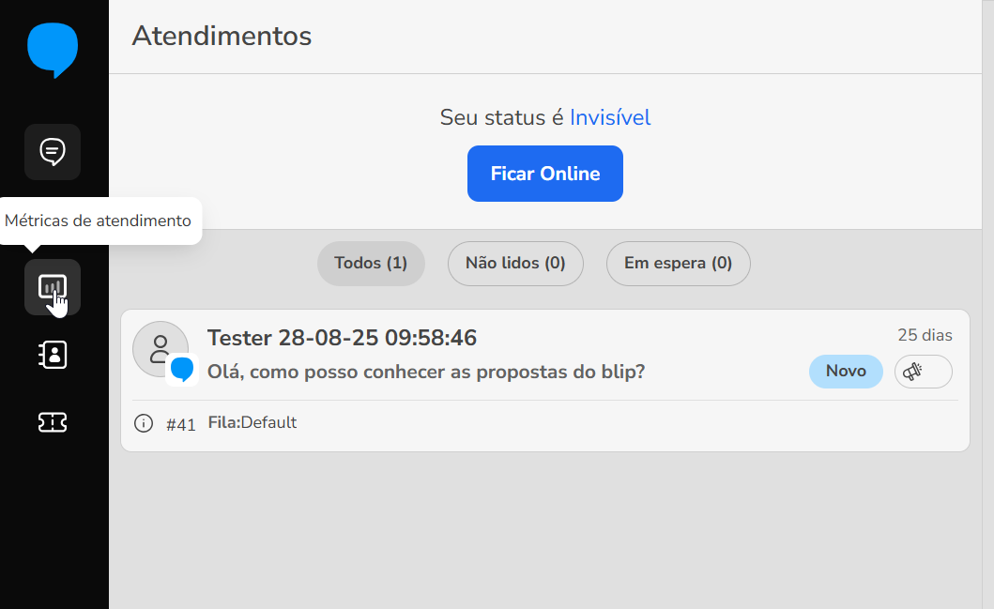Click the 25 dias time label
The height and width of the screenshot is (609, 994).
[925, 335]
